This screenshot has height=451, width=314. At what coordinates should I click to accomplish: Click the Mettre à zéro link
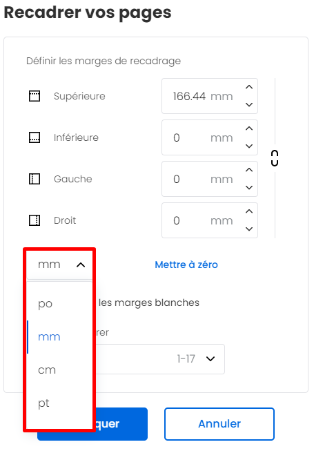click(x=186, y=265)
